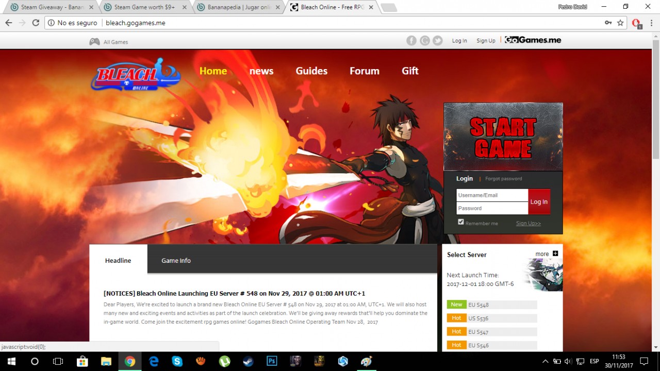
Task: Toggle the Remember me checkbox
Action: 461,222
